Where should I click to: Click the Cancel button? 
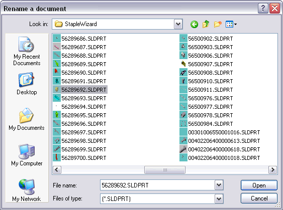tap(259, 198)
